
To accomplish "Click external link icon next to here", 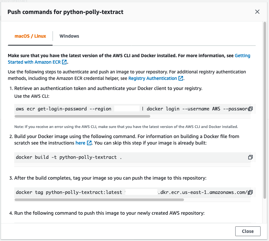I will 89,143.
